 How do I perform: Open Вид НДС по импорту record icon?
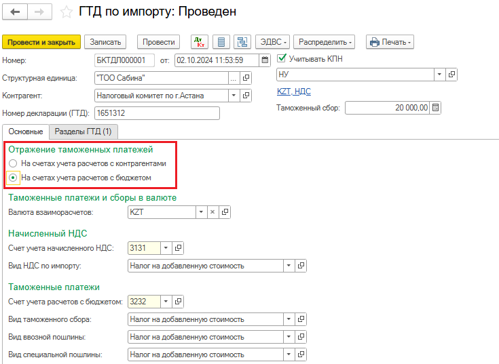[x=301, y=266]
